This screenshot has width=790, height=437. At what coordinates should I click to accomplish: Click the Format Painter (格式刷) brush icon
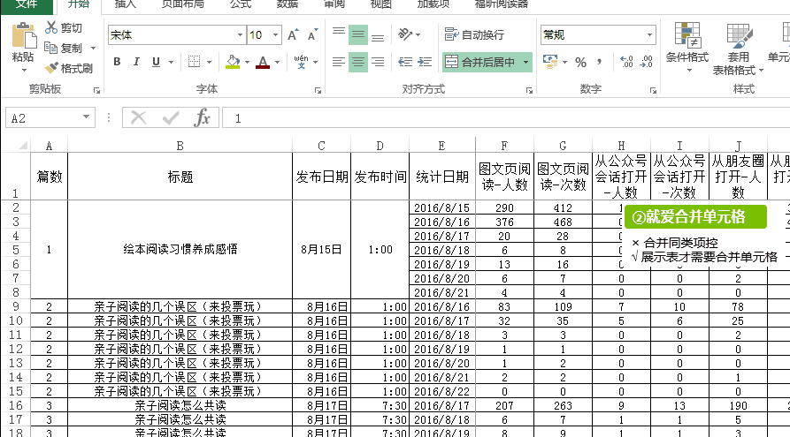tap(51, 68)
